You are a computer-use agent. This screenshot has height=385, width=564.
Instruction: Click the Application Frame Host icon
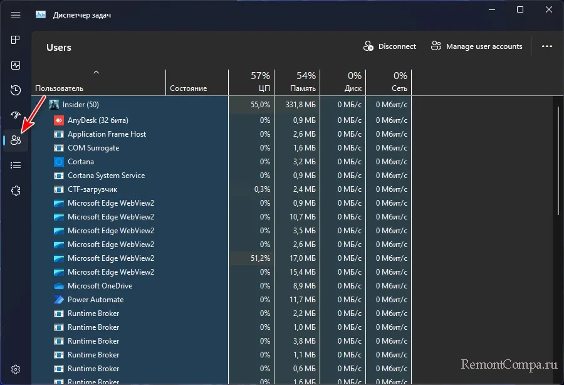pyautogui.click(x=59, y=134)
